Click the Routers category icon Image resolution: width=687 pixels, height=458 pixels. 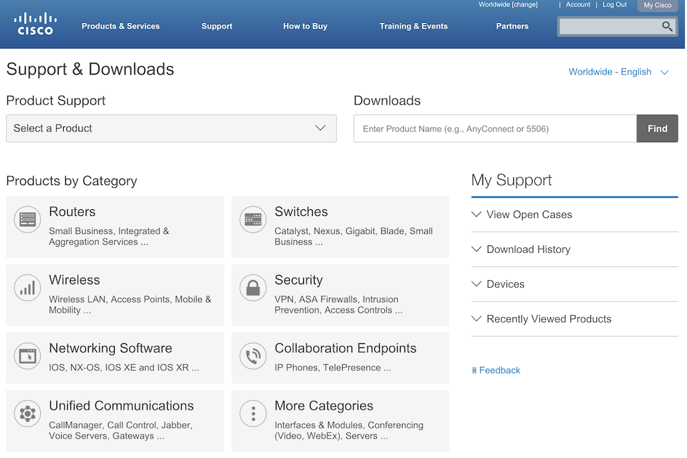pyautogui.click(x=27, y=219)
